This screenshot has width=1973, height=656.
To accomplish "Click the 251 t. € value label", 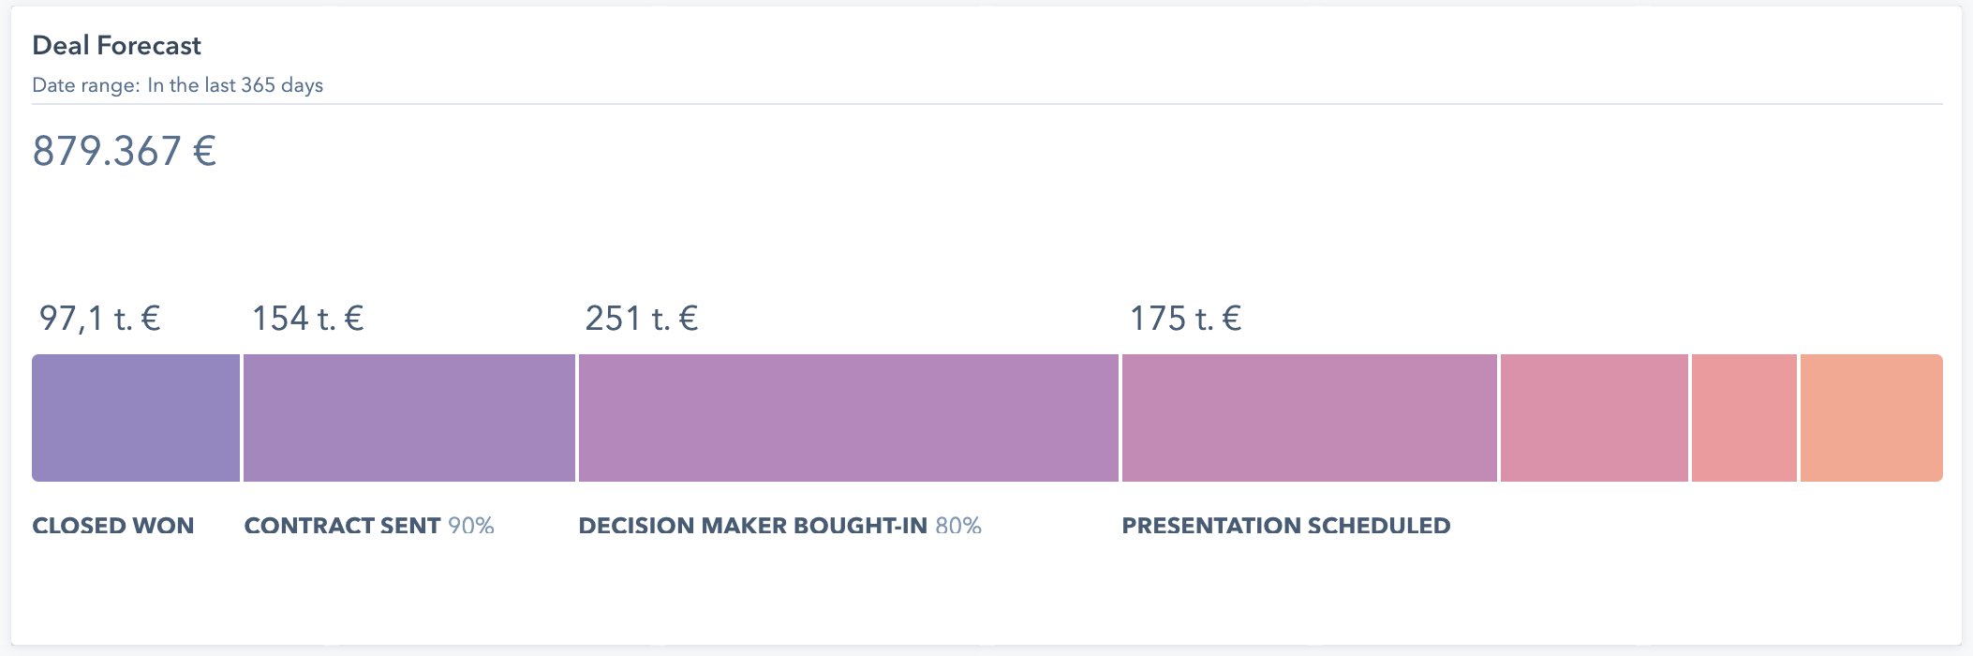I will (x=641, y=319).
